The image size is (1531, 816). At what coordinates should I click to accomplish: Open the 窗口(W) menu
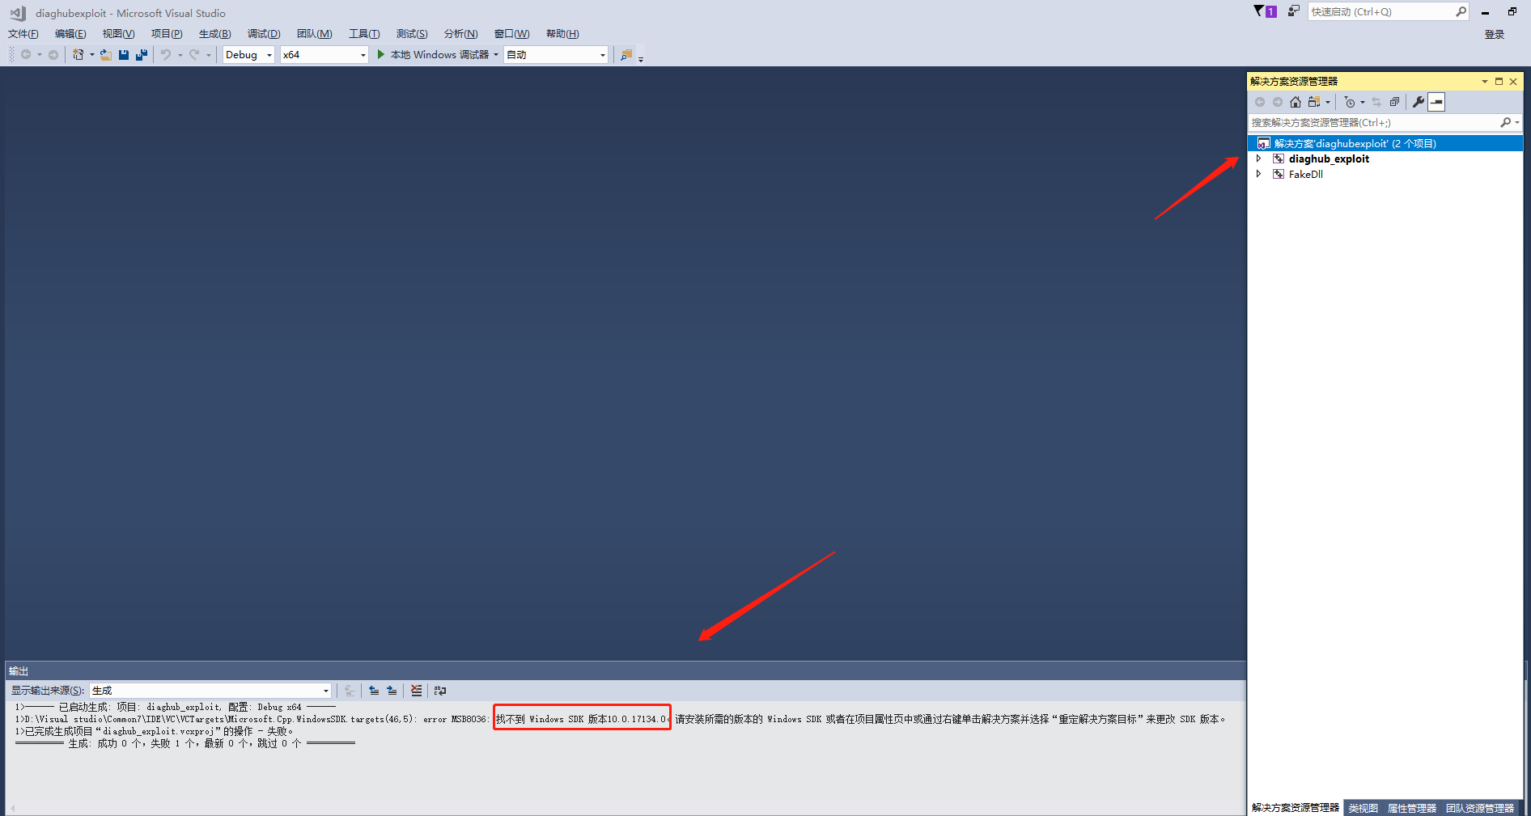pos(511,33)
